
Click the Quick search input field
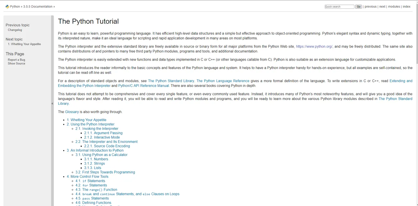pos(339,7)
